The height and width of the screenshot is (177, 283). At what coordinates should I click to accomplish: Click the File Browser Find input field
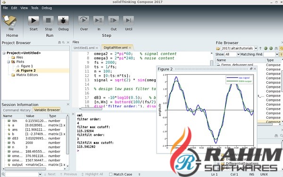pyautogui.click(x=269, y=54)
